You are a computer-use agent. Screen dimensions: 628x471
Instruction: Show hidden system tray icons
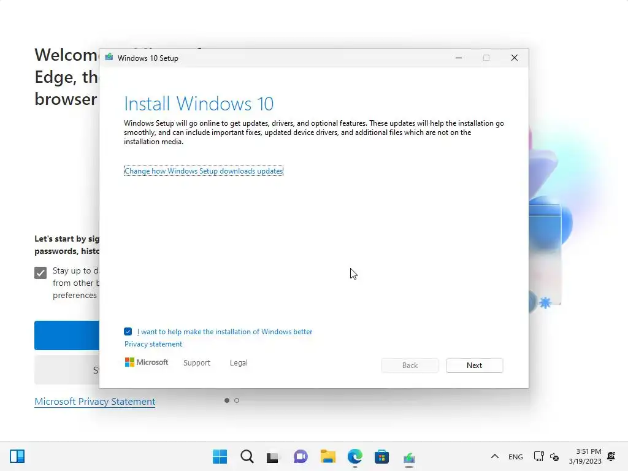pyautogui.click(x=495, y=456)
